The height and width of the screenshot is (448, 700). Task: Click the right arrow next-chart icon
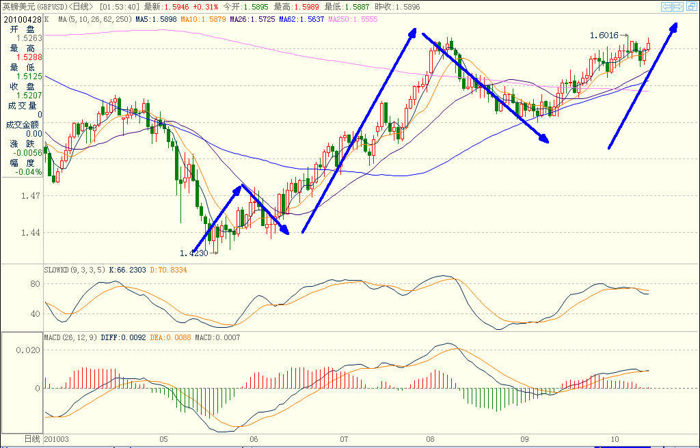coord(677,7)
